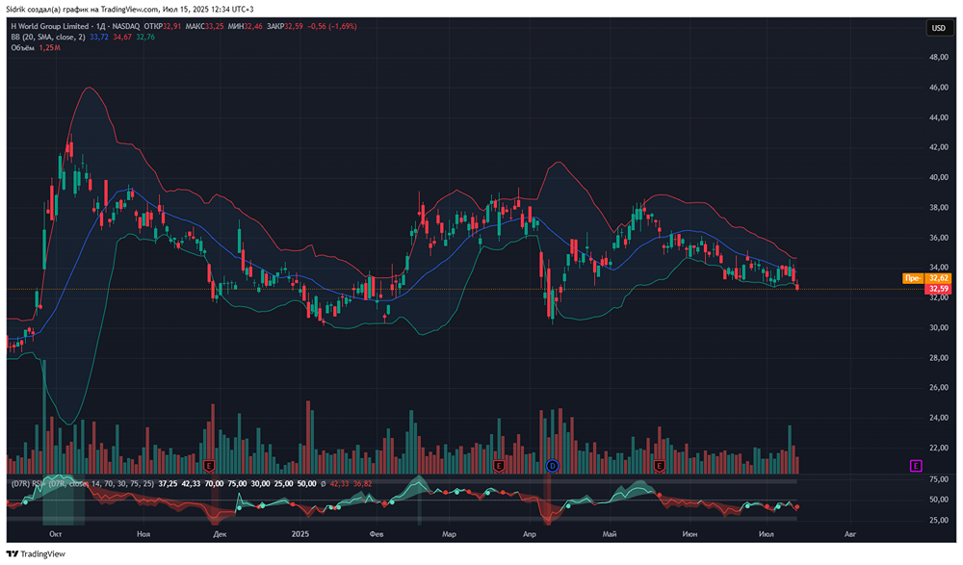Click the blue 33,72 BB basis value
963x565 pixels.
click(99, 37)
